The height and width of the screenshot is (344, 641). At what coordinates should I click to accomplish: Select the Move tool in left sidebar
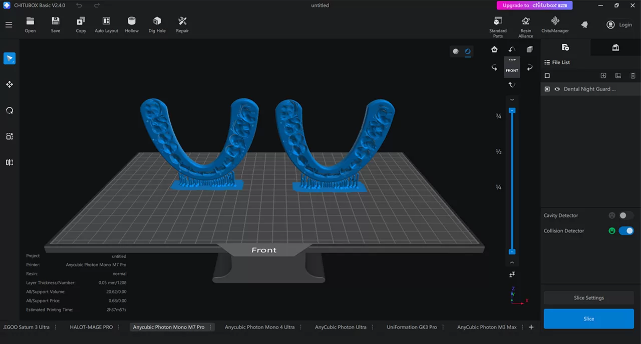10,84
